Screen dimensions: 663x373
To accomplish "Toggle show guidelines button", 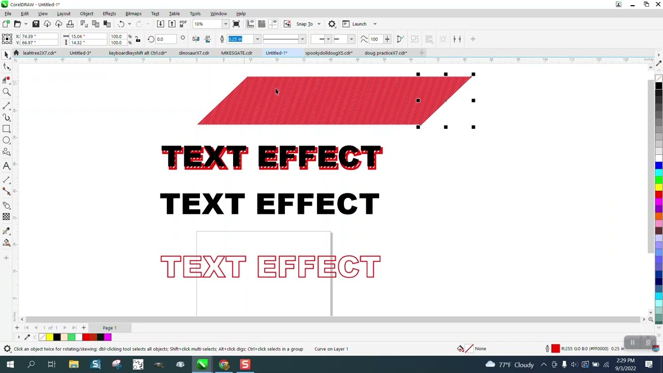I will pos(273,24).
